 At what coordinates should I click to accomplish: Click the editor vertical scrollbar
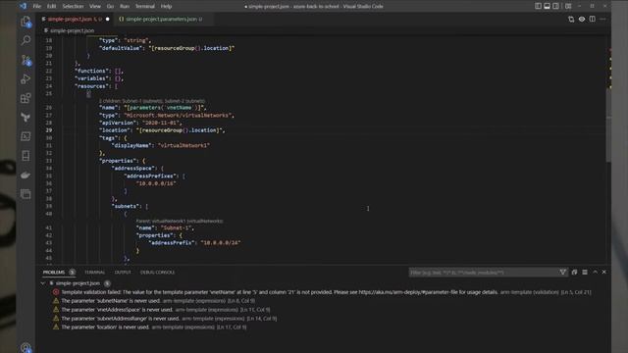(x=608, y=125)
